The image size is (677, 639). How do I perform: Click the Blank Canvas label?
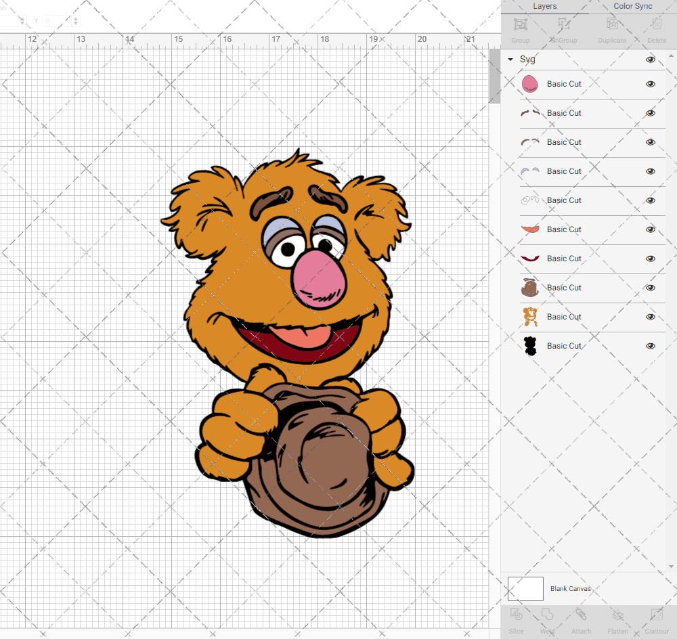pyautogui.click(x=570, y=588)
